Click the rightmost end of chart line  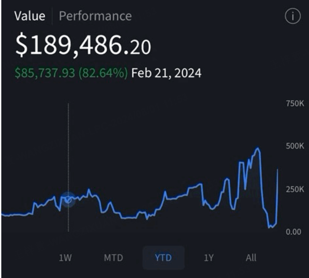click(277, 170)
